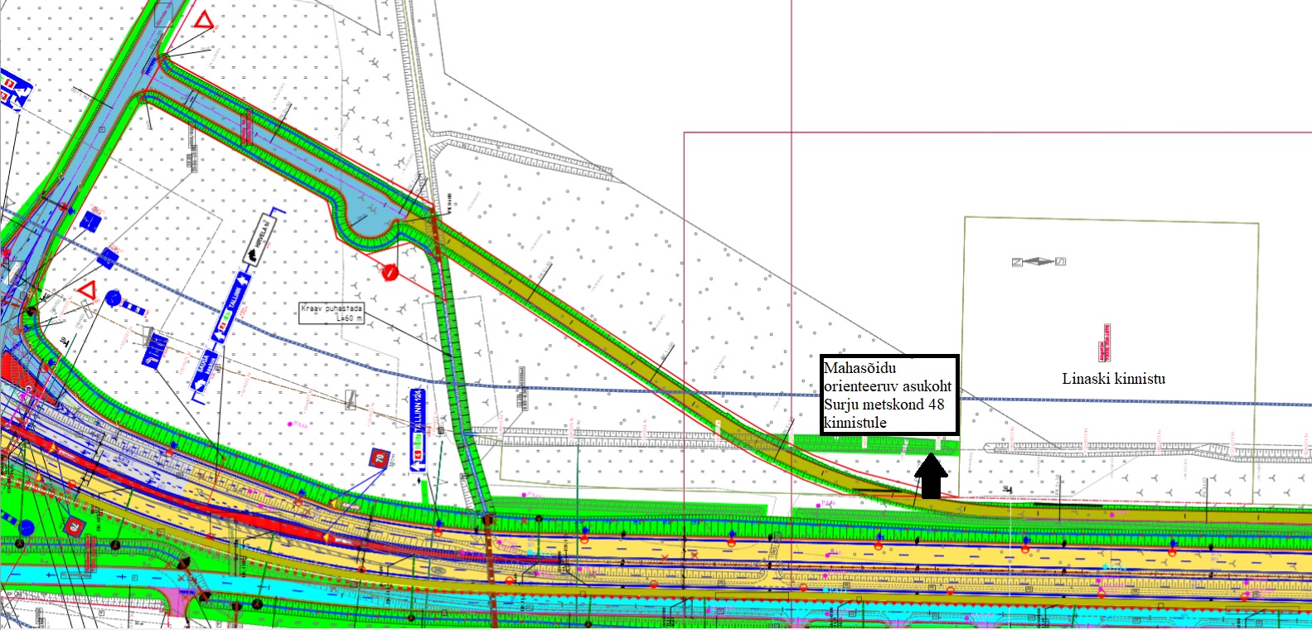This screenshot has height=630, width=1312.
Task: Click the light blue turnaround bulb area
Action: coord(367,219)
